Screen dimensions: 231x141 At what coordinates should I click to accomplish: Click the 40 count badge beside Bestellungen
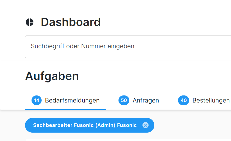(x=184, y=100)
